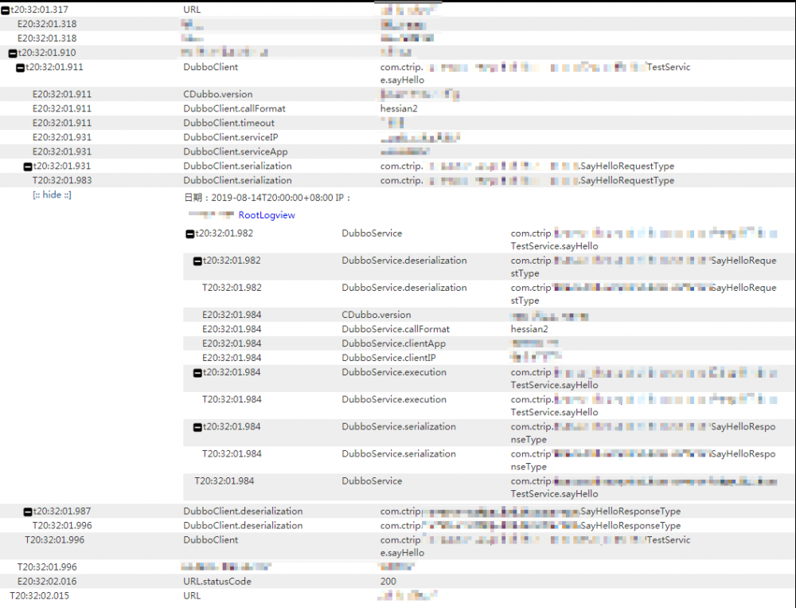Collapse t20:32:01.931 DubboClient.serialization node
The width and height of the screenshot is (796, 608).
[x=28, y=167]
